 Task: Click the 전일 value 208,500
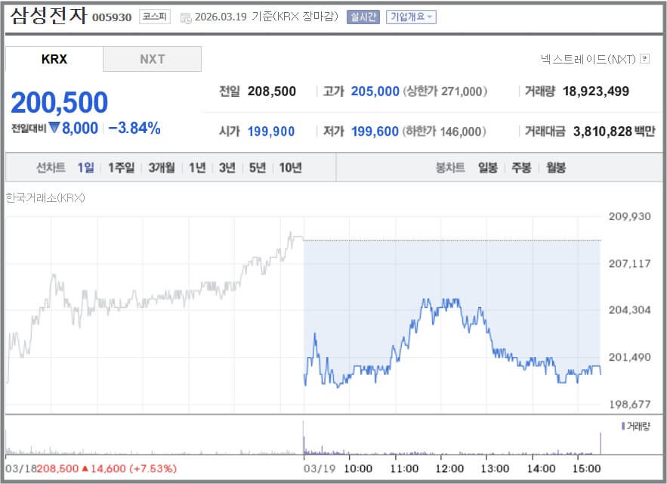click(272, 92)
